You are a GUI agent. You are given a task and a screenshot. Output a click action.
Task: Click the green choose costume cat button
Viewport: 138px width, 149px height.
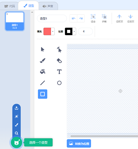pyautogui.click(x=17, y=142)
